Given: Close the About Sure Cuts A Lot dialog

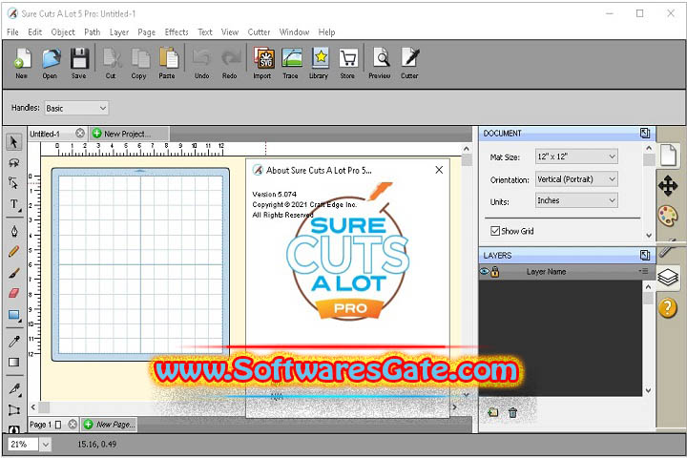Looking at the screenshot, I should point(439,170).
